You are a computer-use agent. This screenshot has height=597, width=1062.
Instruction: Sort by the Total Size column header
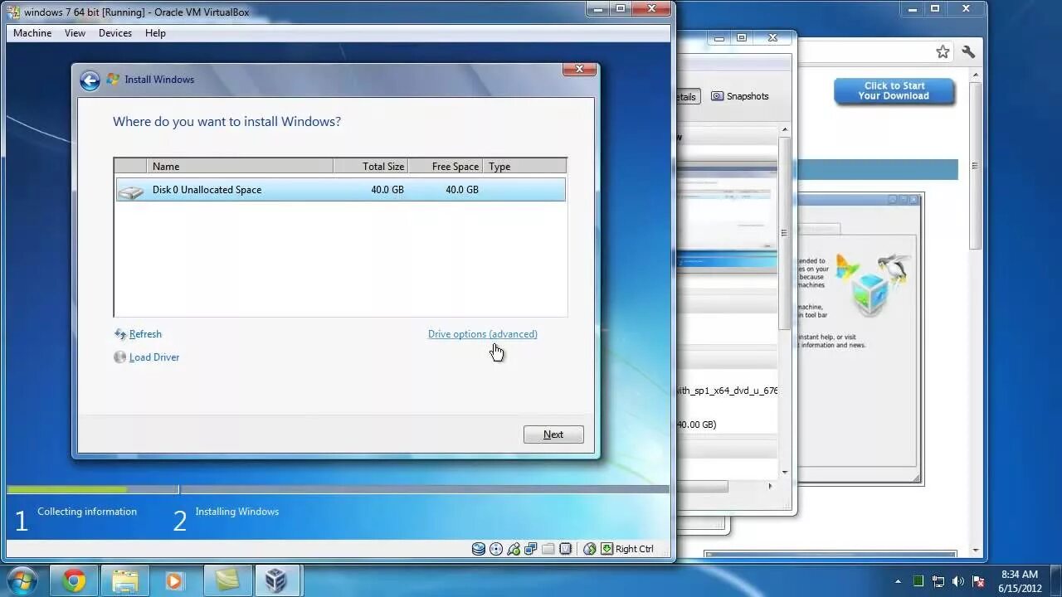(371, 167)
